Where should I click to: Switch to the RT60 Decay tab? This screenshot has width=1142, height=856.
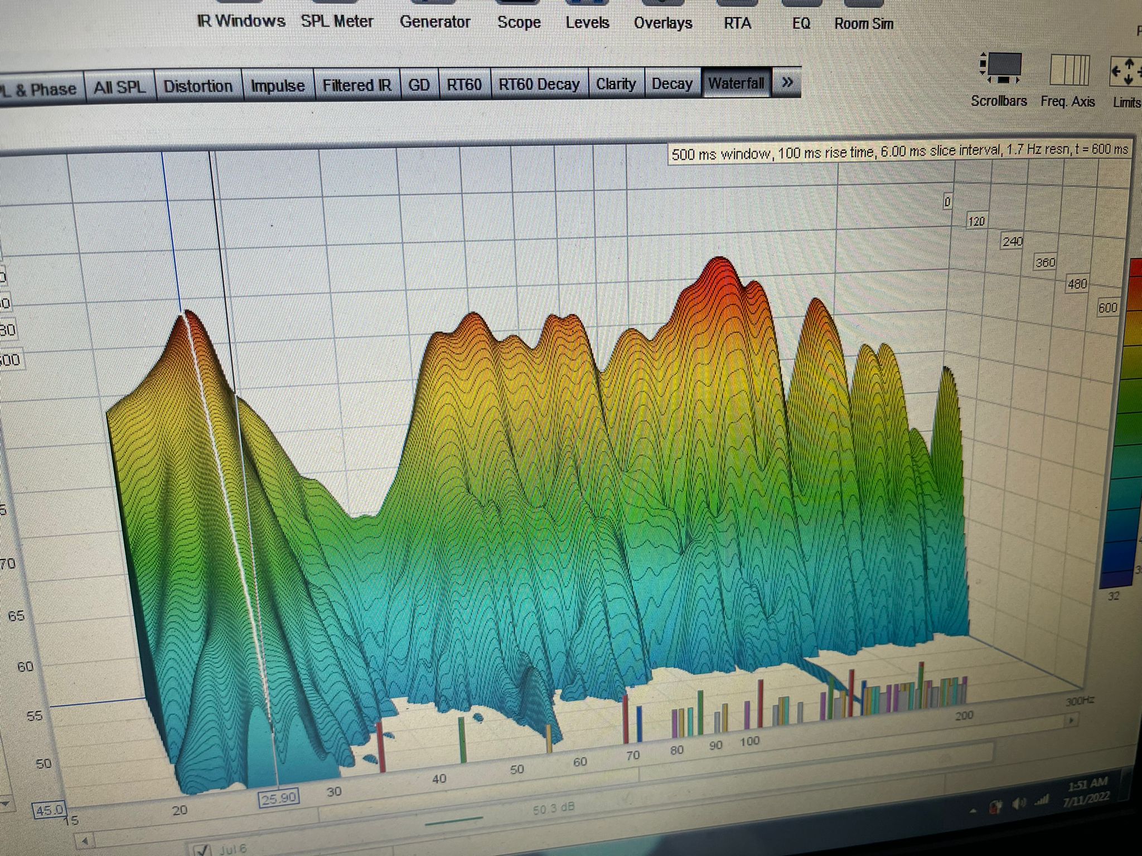coord(539,84)
